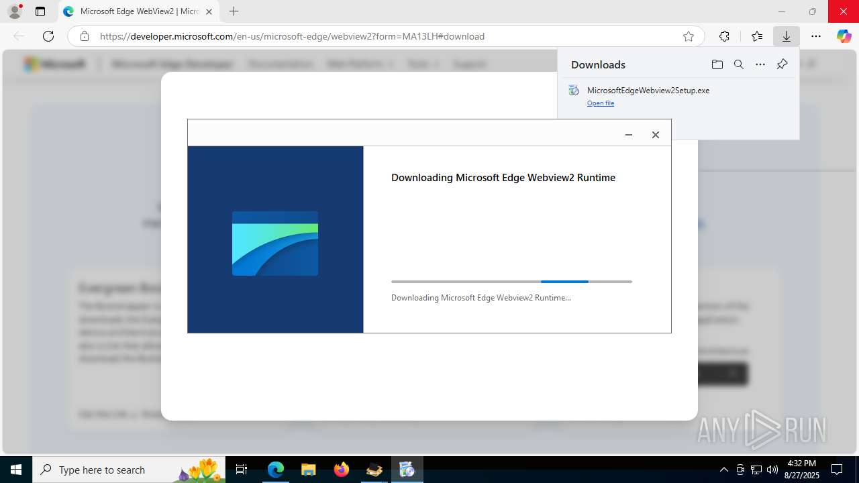859x483 pixels.
Task: Pin the Downloads panel
Action: [782, 64]
